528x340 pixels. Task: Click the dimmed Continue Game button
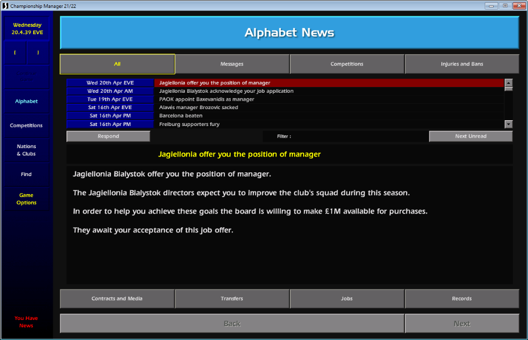tap(26, 76)
